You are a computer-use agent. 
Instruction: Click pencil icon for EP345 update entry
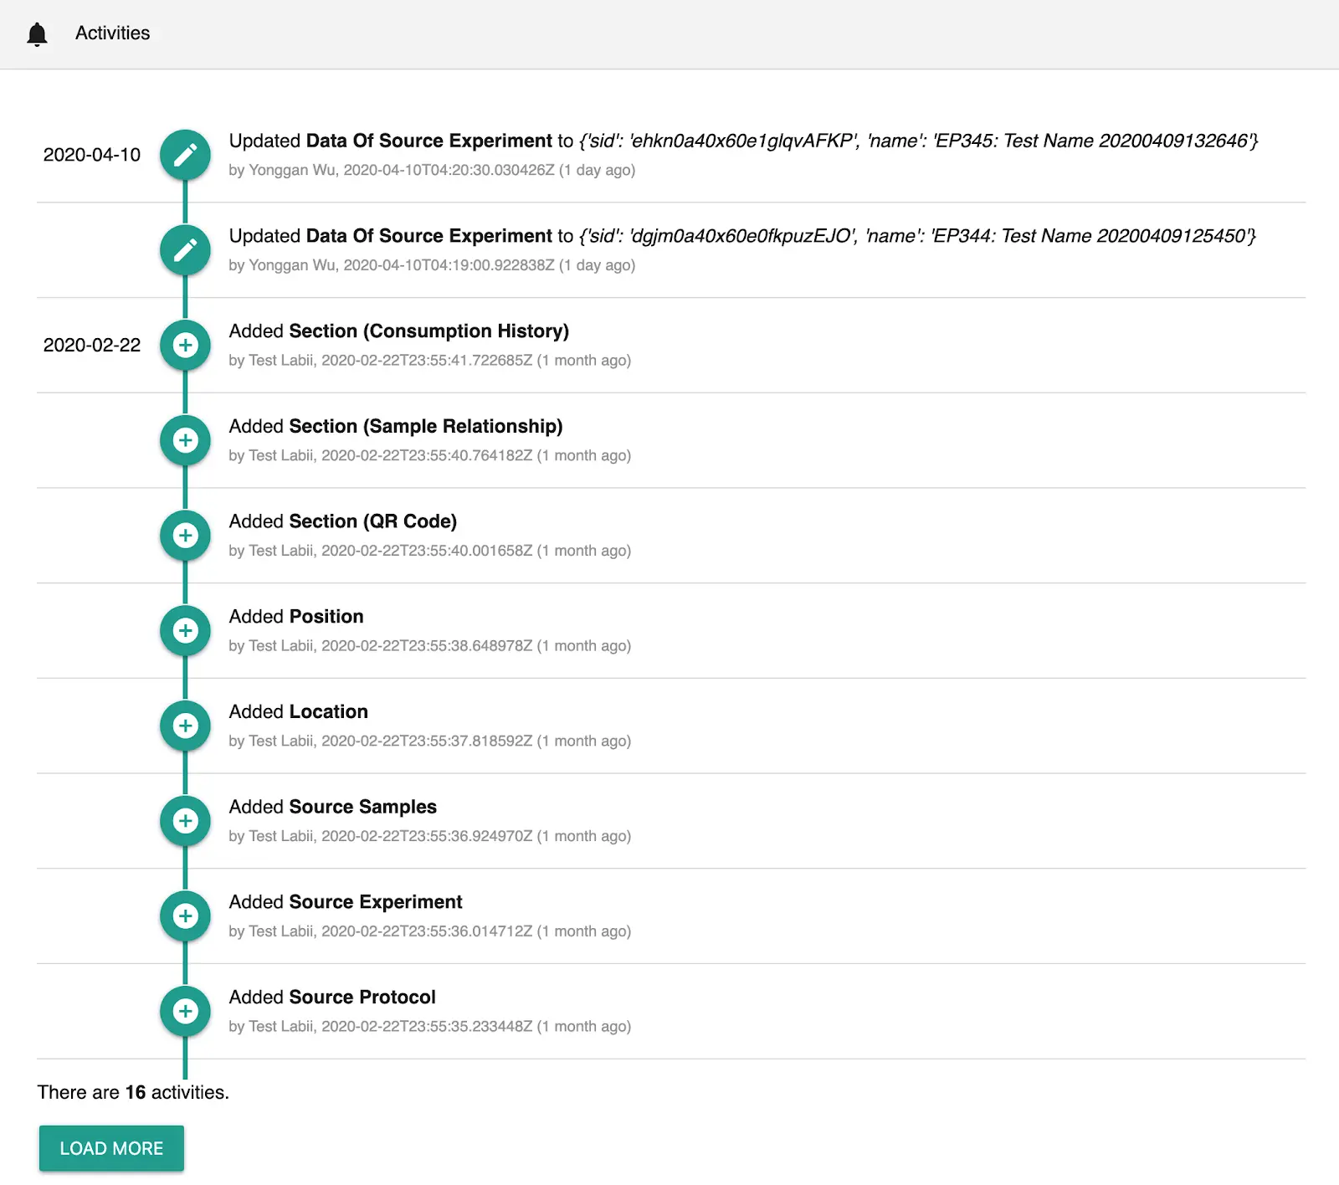185,155
